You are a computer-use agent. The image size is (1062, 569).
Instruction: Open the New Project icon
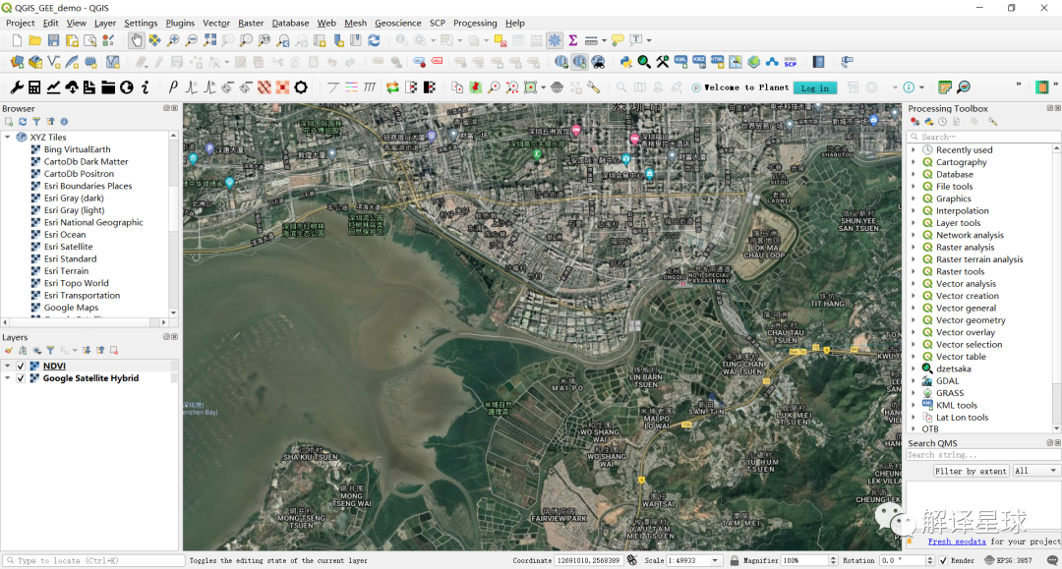15,39
